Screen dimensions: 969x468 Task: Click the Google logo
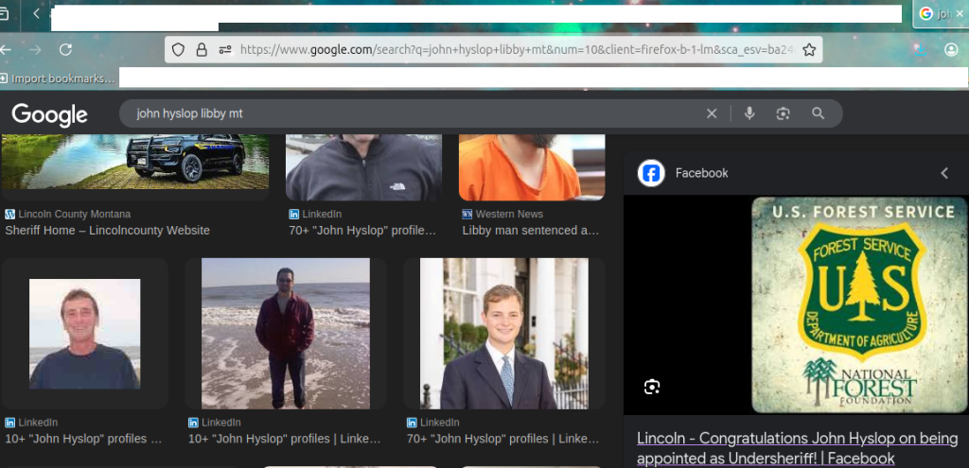coord(49,114)
